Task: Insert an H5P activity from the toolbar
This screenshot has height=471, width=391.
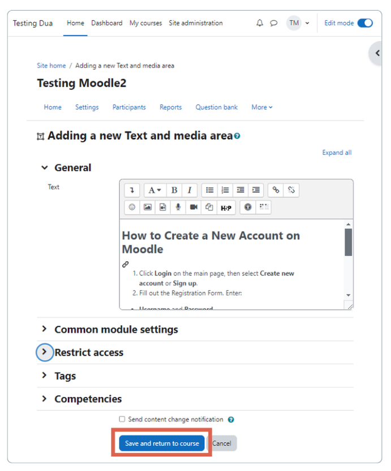Action: [225, 208]
